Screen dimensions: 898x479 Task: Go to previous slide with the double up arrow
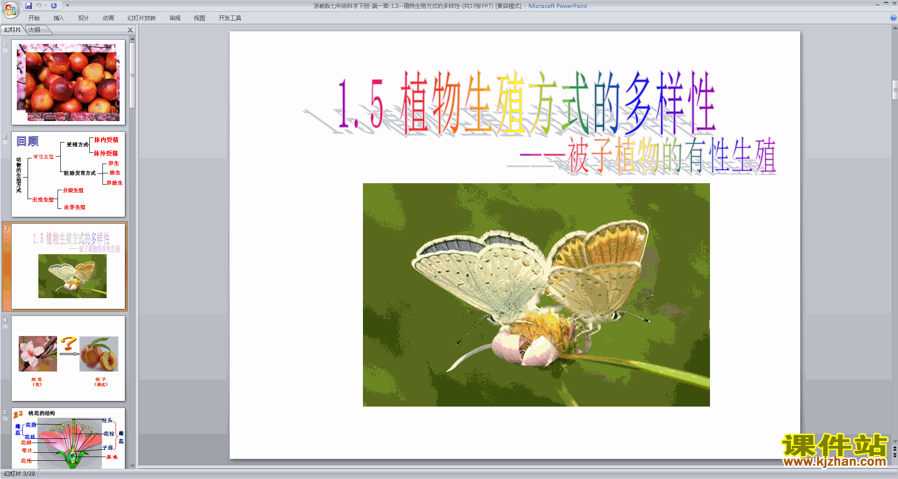[895, 449]
